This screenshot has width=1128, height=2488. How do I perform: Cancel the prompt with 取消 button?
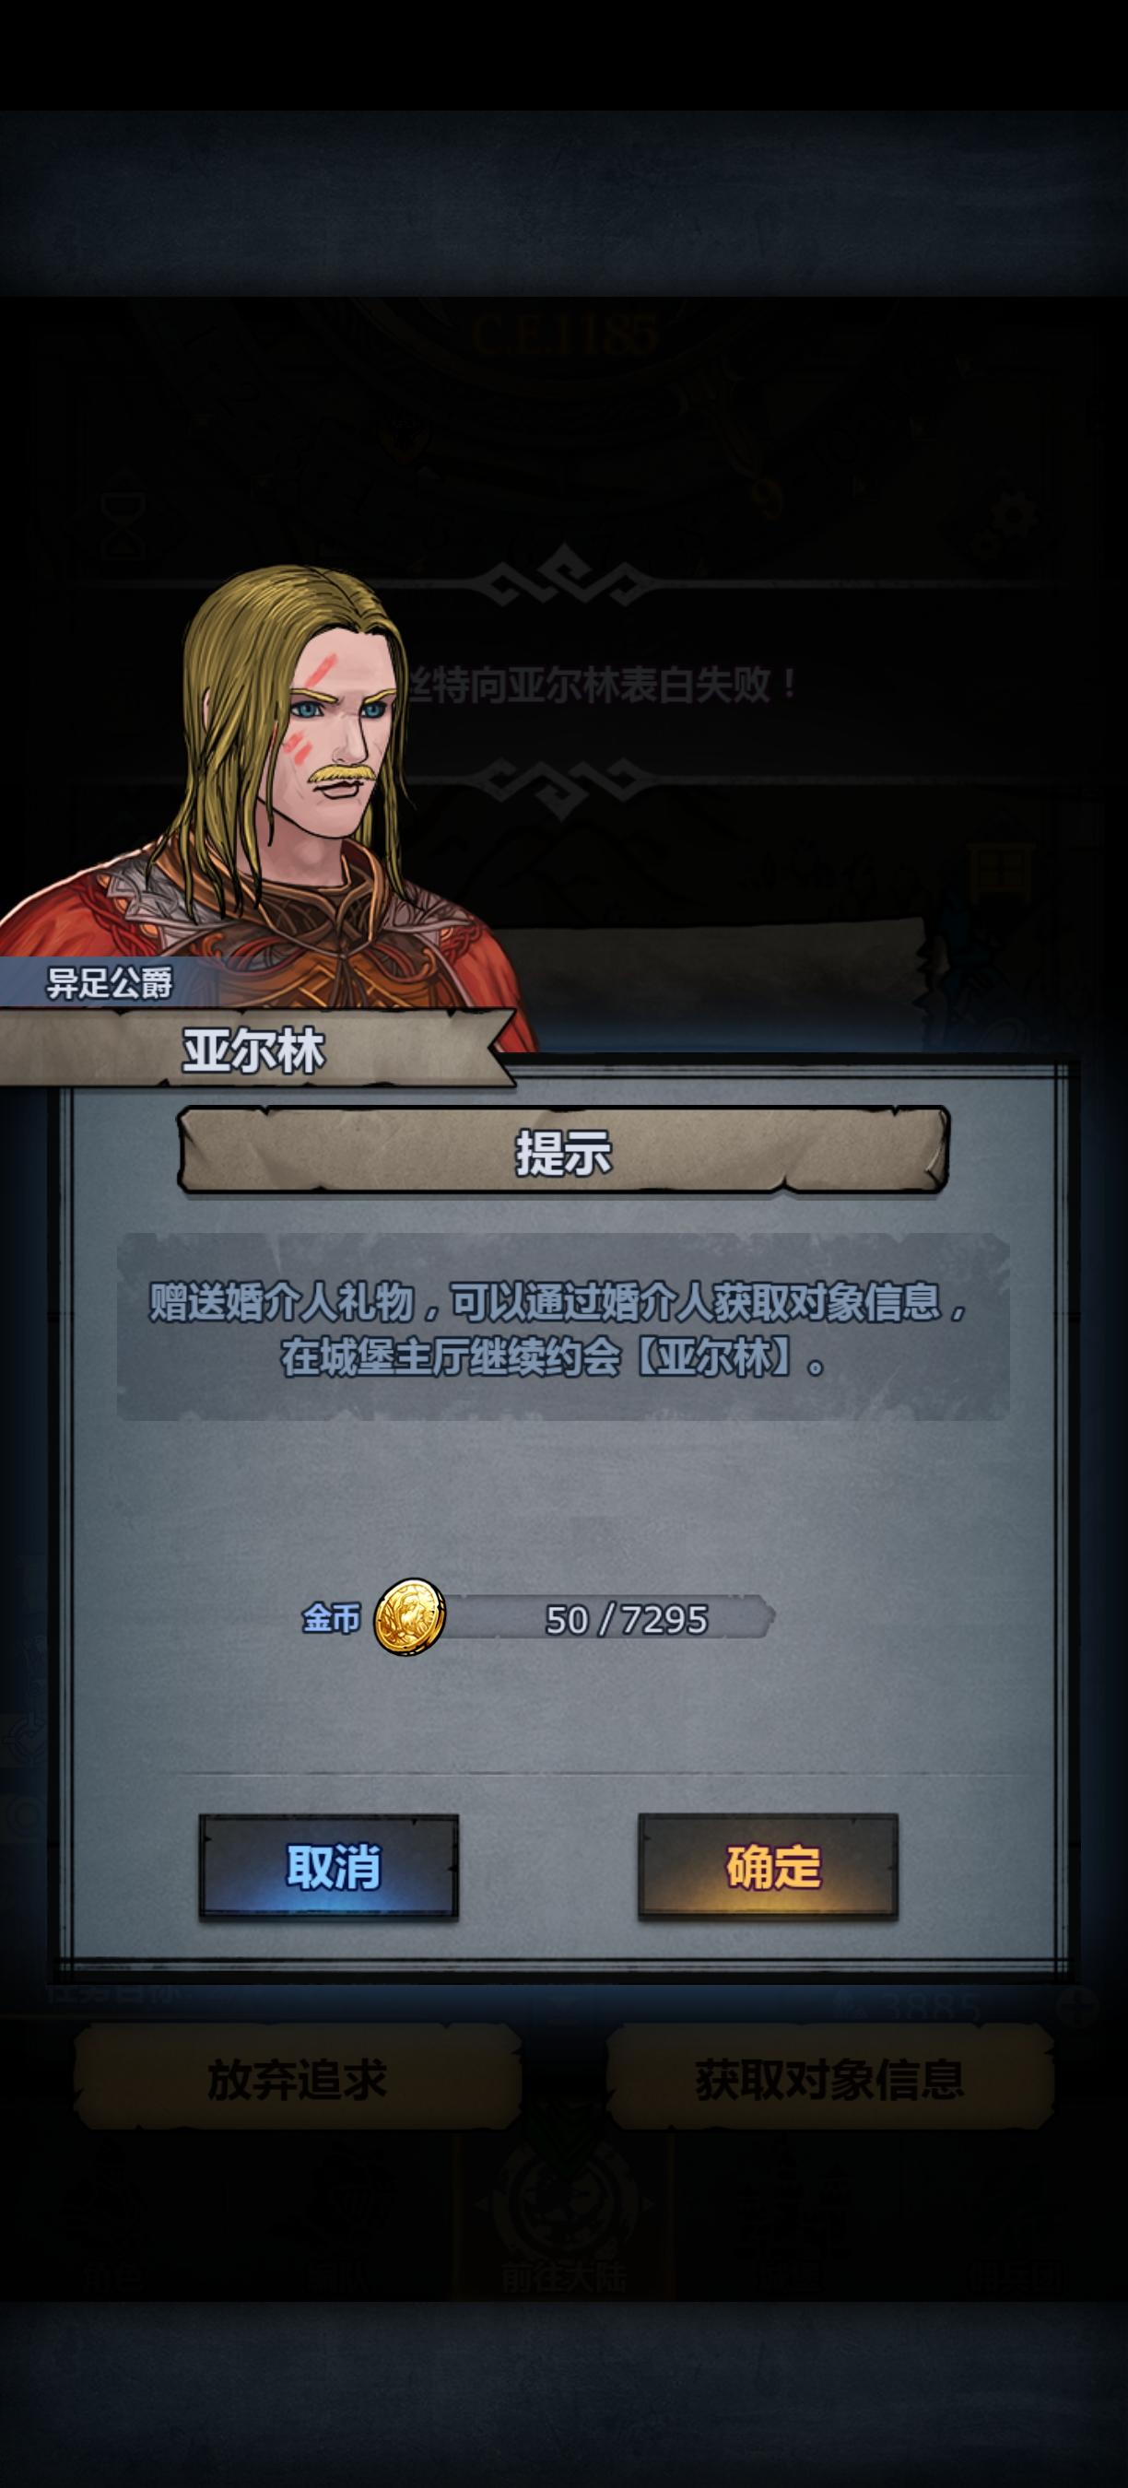click(329, 1866)
